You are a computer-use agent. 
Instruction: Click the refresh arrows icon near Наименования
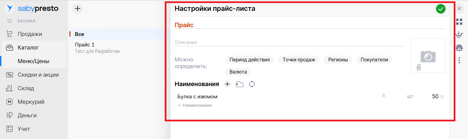pos(252,84)
